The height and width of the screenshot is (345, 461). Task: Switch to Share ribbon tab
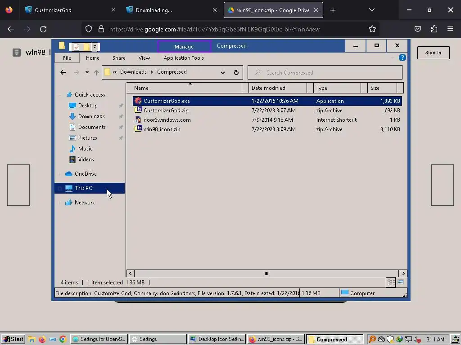[x=119, y=58]
